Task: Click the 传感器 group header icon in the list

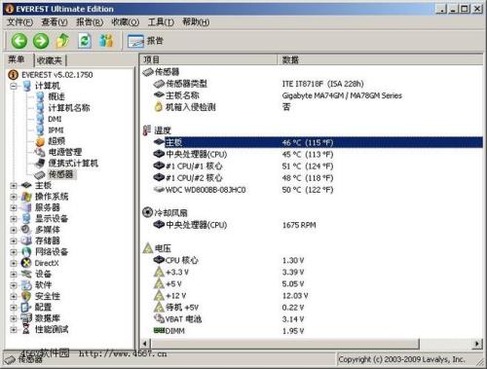Action: [148, 72]
